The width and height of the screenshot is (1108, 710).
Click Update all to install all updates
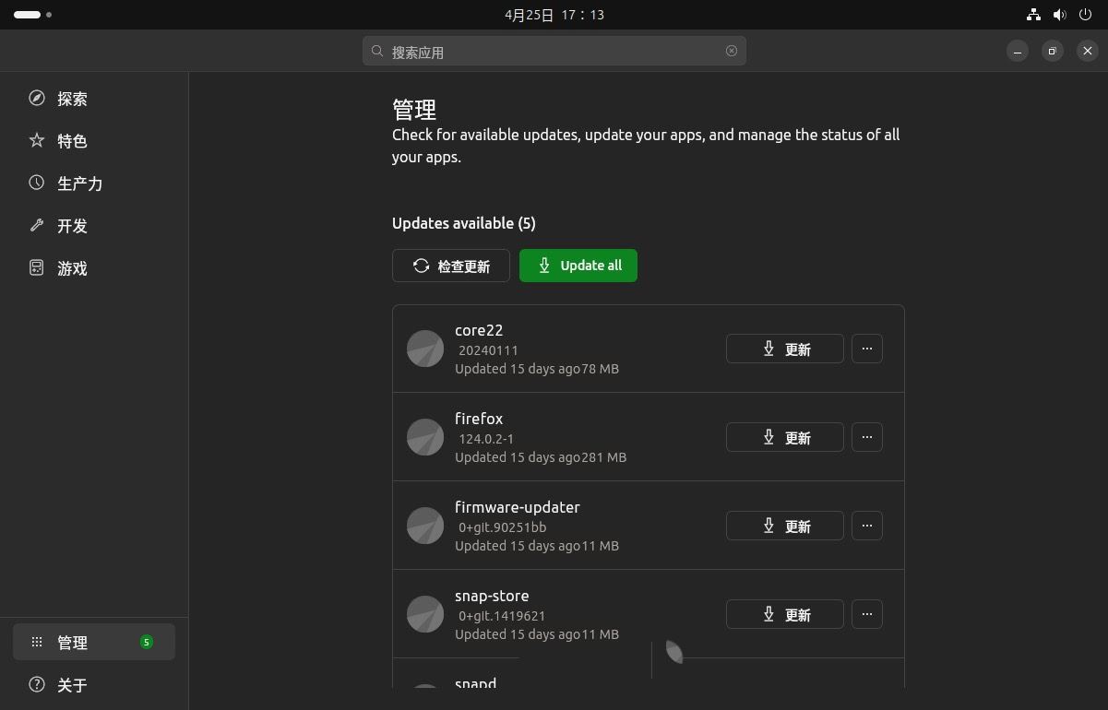tap(578, 266)
